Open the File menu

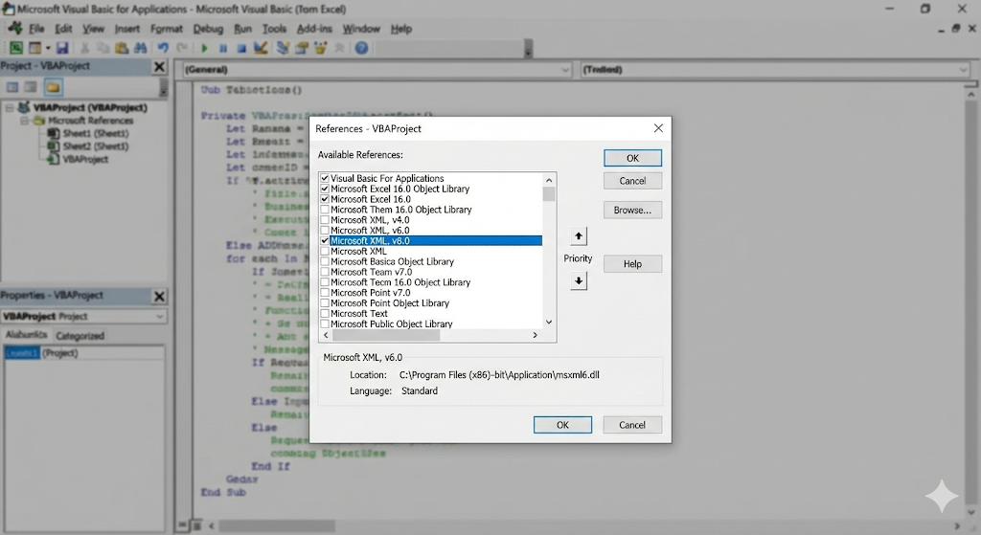(x=36, y=29)
